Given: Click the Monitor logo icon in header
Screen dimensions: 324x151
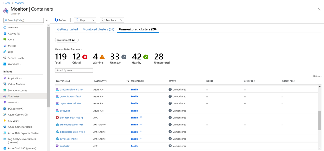Looking at the screenshot, I should tap(6, 10).
